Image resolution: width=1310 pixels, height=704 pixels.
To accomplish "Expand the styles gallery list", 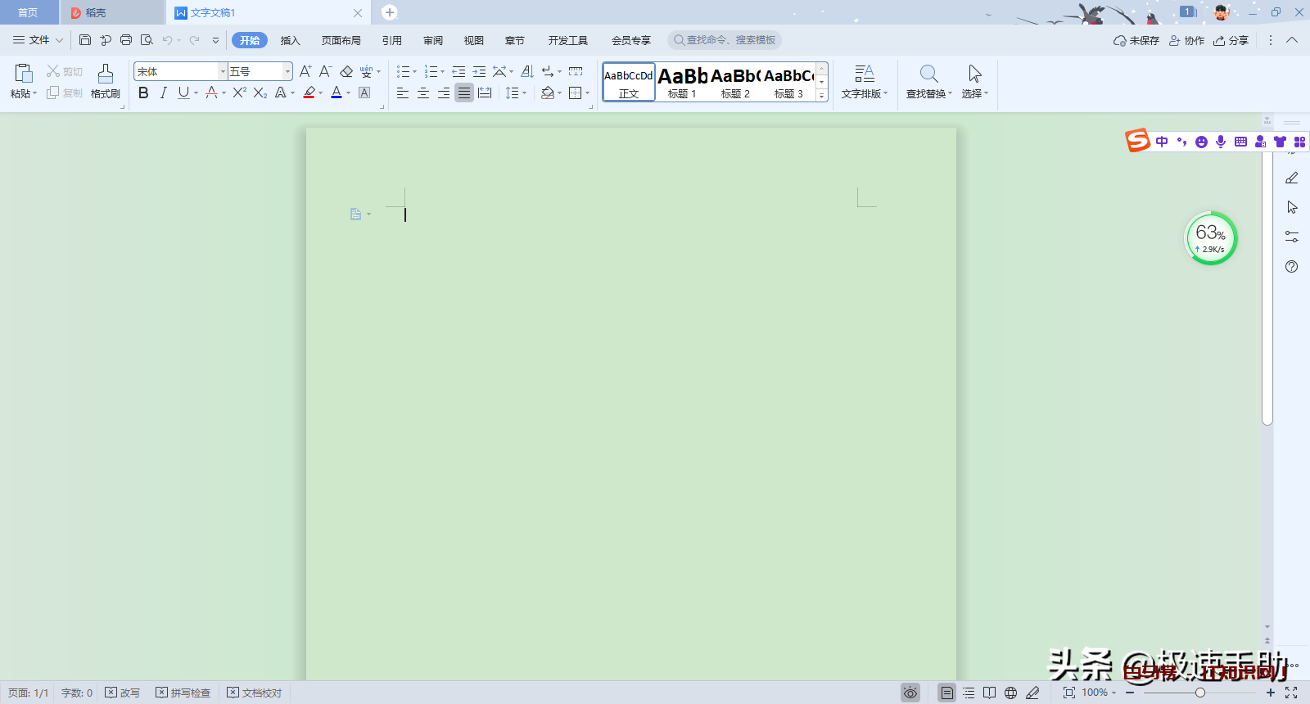I will (x=822, y=96).
